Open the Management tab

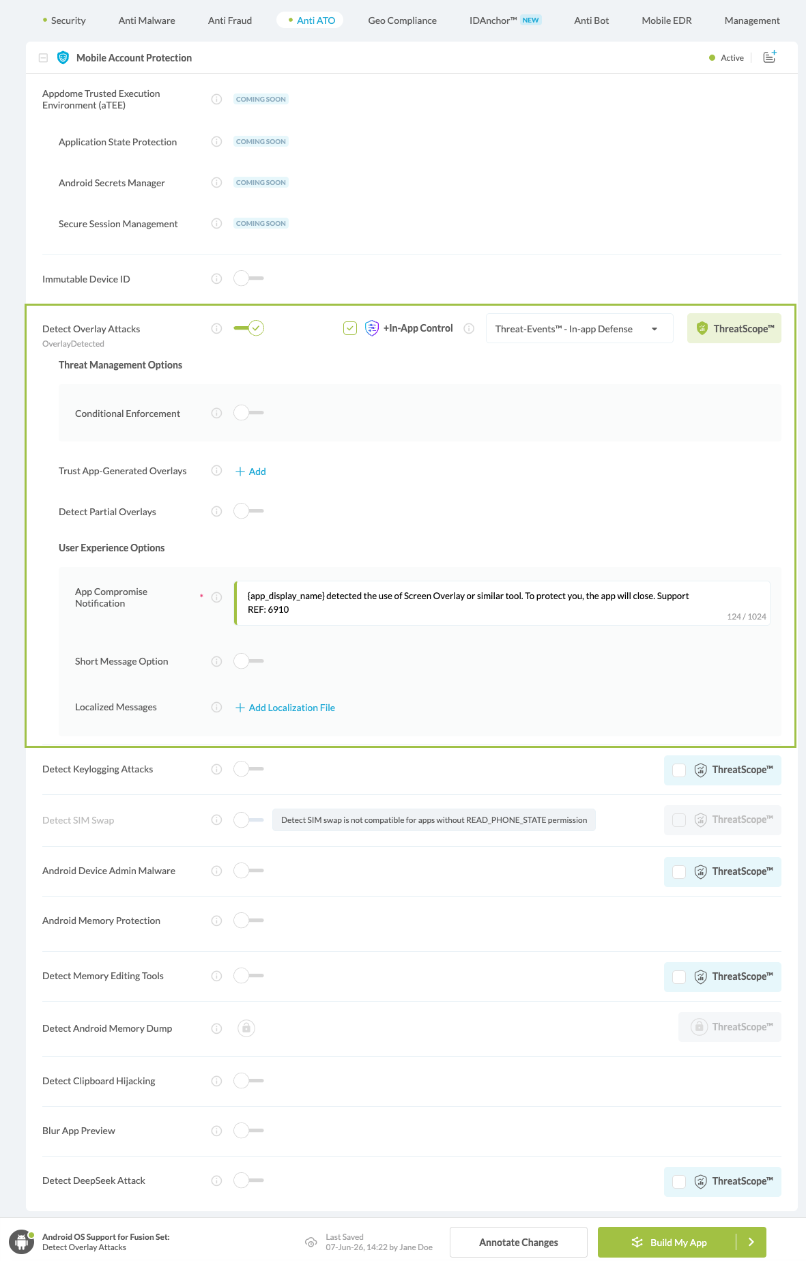coord(752,20)
